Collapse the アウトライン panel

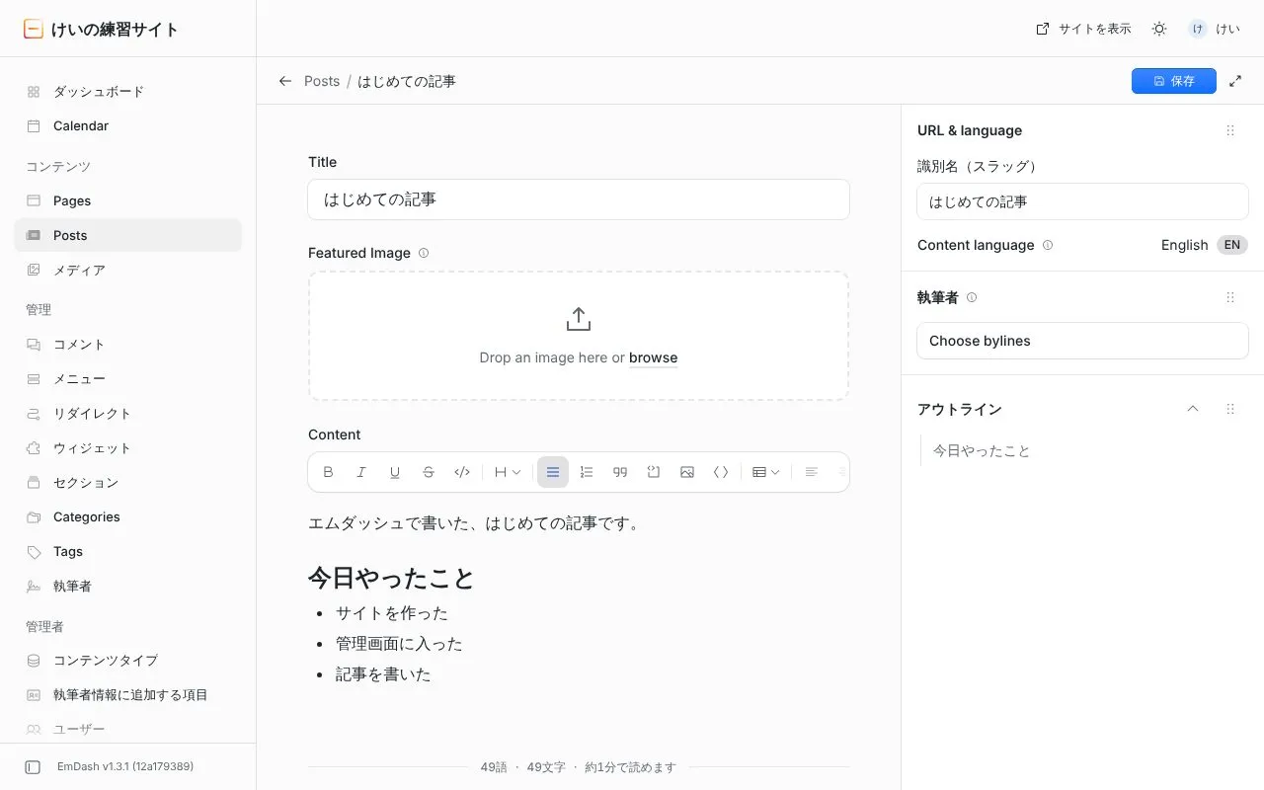1193,409
